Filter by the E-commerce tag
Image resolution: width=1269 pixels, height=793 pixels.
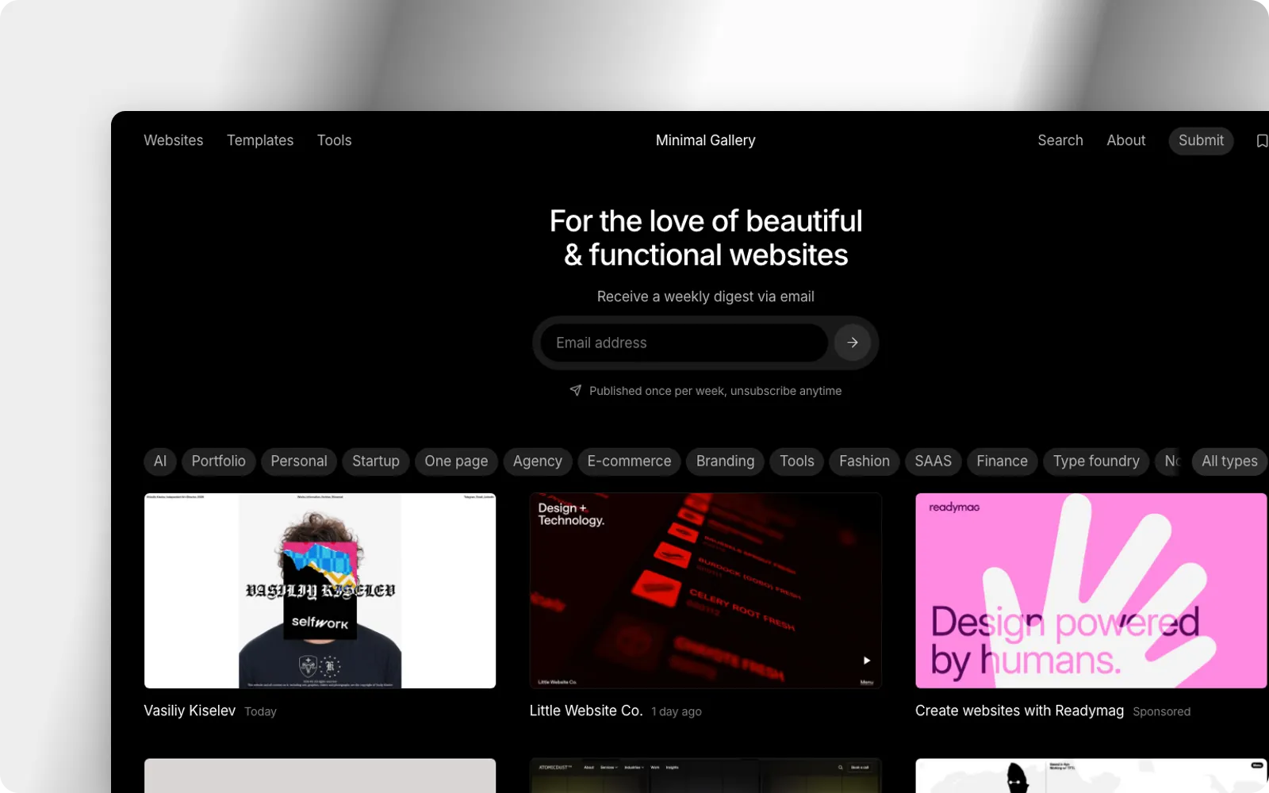[629, 462]
